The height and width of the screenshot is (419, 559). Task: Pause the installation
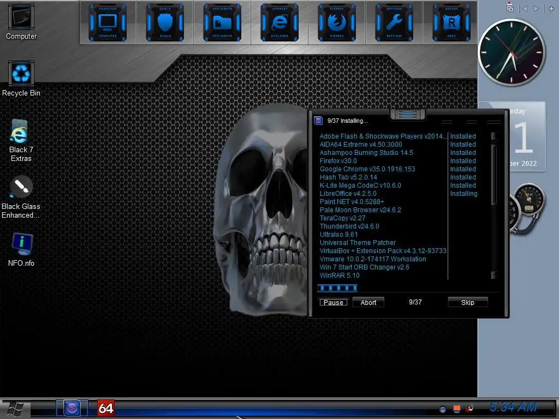click(x=334, y=302)
